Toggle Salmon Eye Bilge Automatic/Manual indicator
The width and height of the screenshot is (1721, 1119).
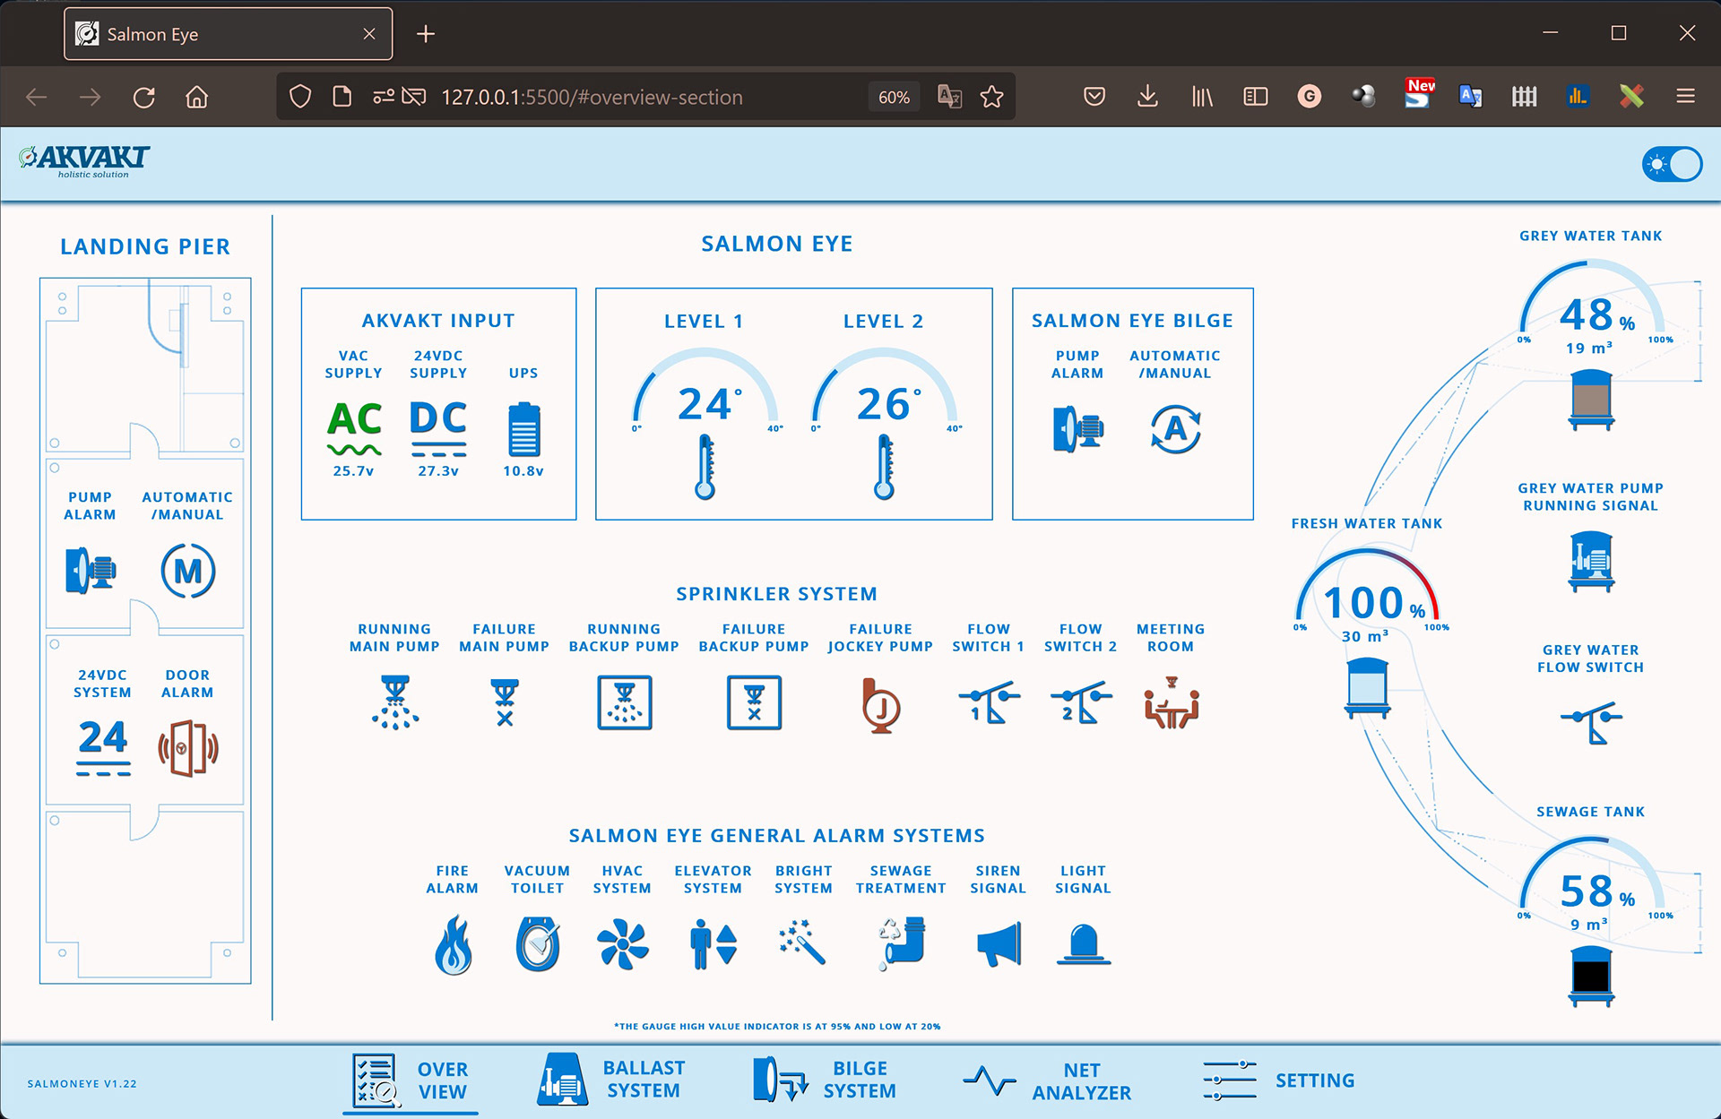[x=1175, y=429]
